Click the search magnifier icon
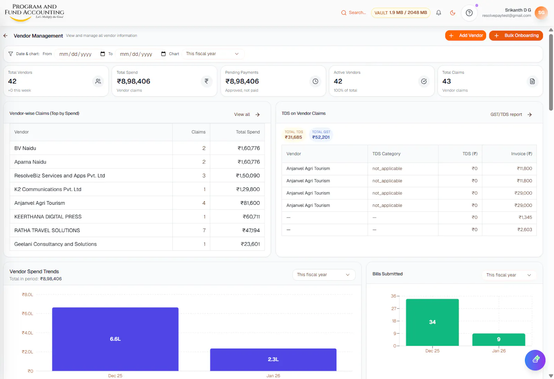Screen dimensions: 554x379 click(x=344, y=13)
